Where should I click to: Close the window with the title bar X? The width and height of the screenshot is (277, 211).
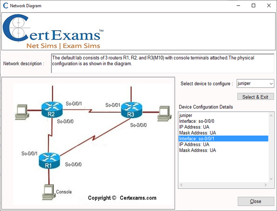pos(269,6)
